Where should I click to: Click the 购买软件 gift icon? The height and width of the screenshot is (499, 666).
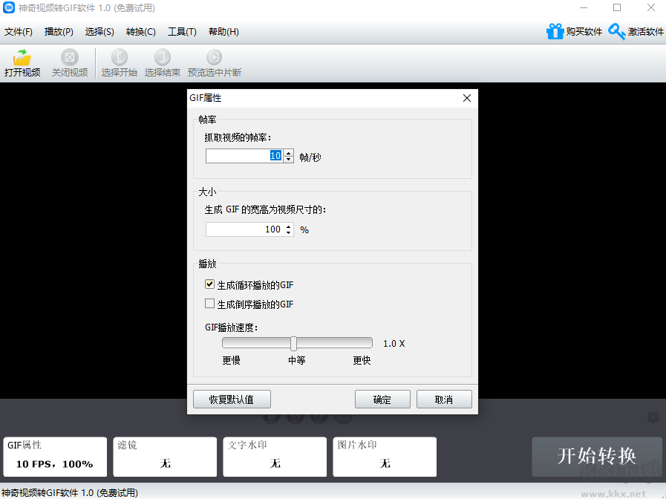click(x=555, y=31)
